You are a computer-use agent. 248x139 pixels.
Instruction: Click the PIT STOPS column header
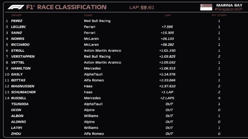coord(219,15)
